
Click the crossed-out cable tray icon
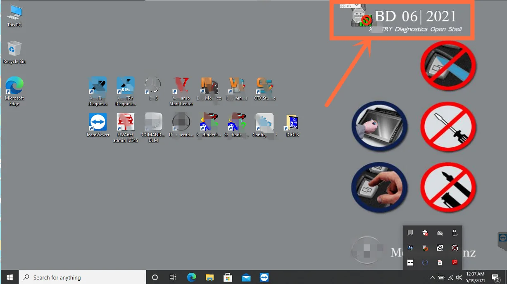tap(455, 248)
